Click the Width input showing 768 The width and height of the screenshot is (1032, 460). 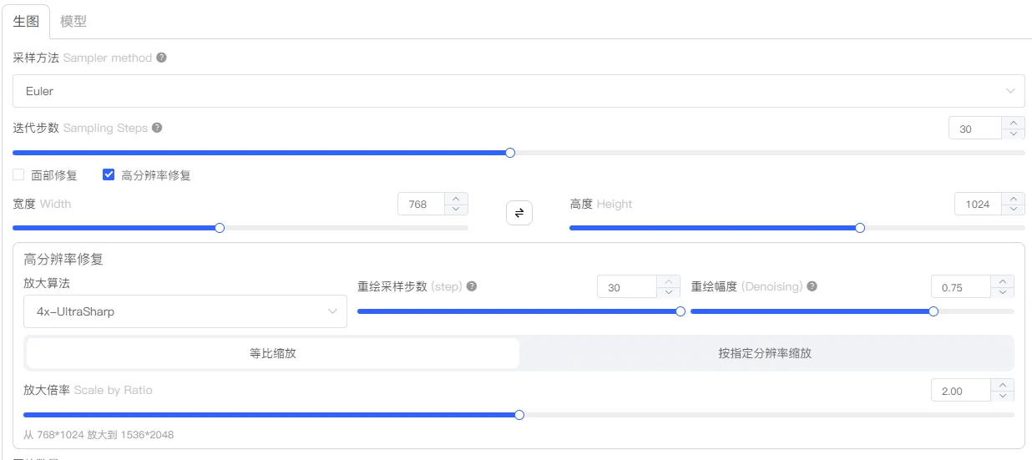(422, 205)
